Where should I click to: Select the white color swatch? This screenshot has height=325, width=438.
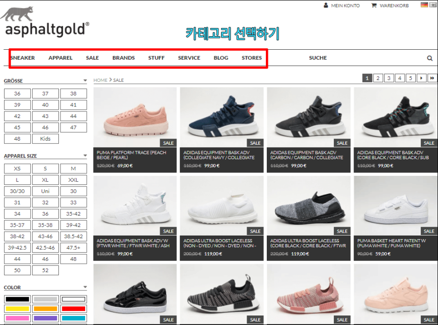point(74,299)
